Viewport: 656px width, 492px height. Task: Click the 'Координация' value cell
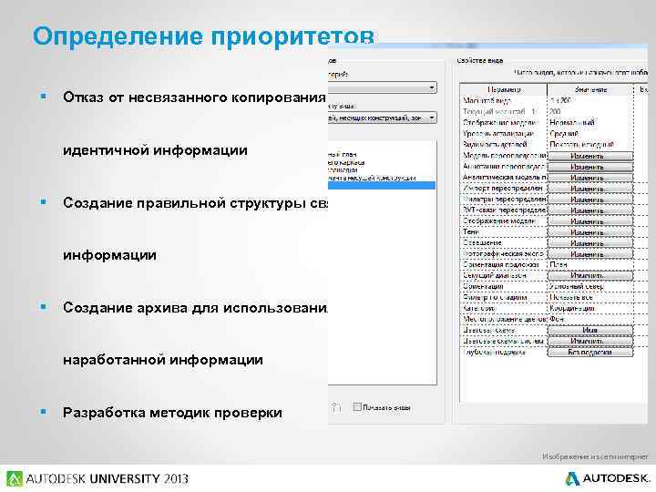tap(590, 308)
